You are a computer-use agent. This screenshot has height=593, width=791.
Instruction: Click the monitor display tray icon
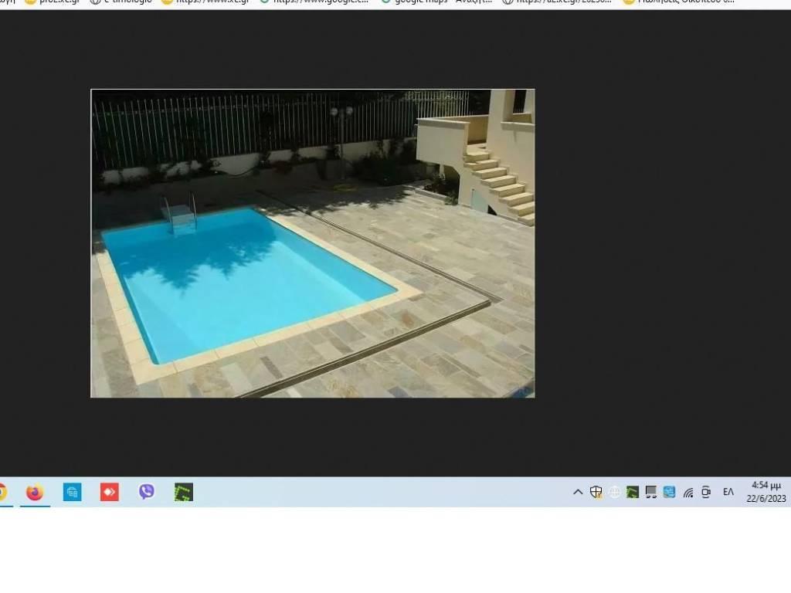point(651,492)
